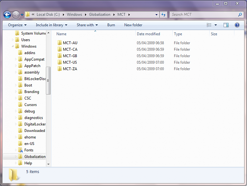Image resolution: width=247 pixels, height=186 pixels.
Task: Expand the Boot tree node
Action: coord(16,85)
